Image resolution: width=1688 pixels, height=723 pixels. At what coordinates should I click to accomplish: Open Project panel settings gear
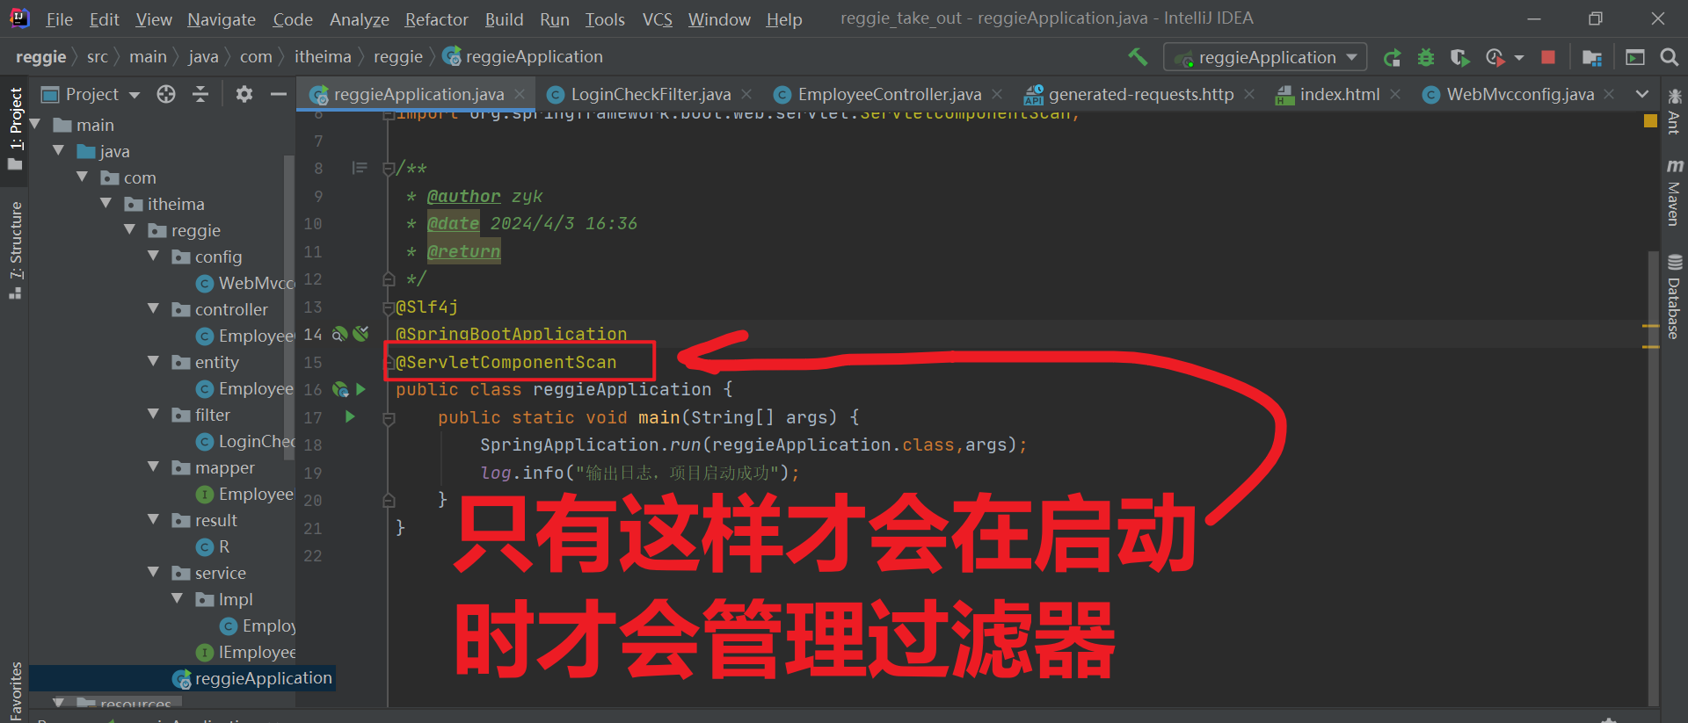pyautogui.click(x=244, y=94)
